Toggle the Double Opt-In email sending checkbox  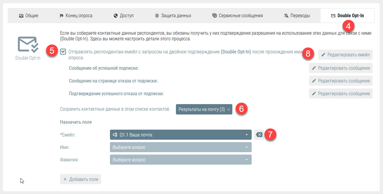(x=63, y=52)
